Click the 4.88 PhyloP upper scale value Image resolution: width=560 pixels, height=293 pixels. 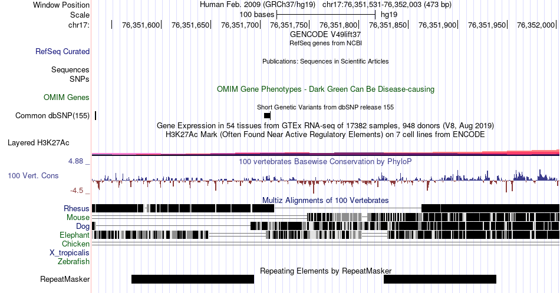[75, 161]
